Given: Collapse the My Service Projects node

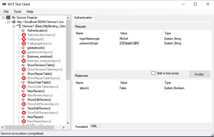Looking at the screenshot, I should pyautogui.click(x=4, y=18).
